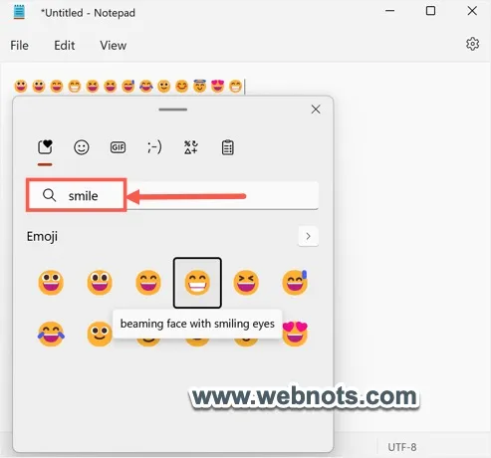Open the Clipboard history tab

[227, 147]
